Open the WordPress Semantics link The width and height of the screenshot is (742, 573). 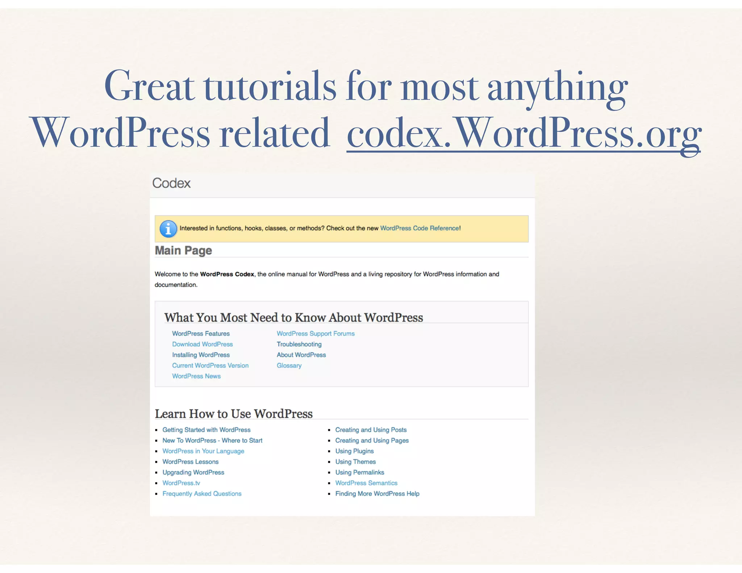pos(366,483)
